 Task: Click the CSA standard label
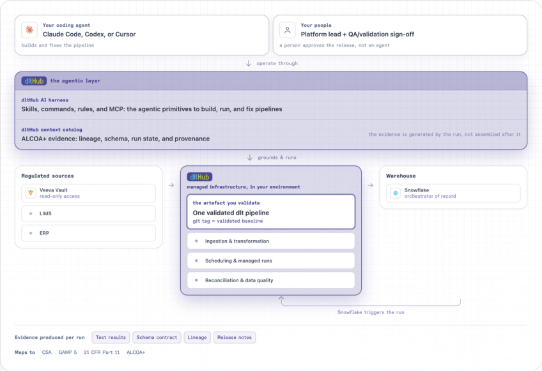(47, 352)
